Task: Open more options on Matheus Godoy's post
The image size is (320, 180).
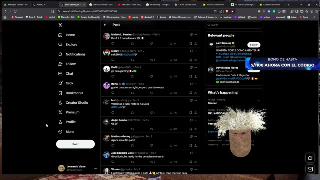Action: [196, 136]
